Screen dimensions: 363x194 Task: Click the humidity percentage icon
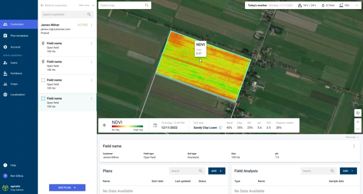point(341,6)
